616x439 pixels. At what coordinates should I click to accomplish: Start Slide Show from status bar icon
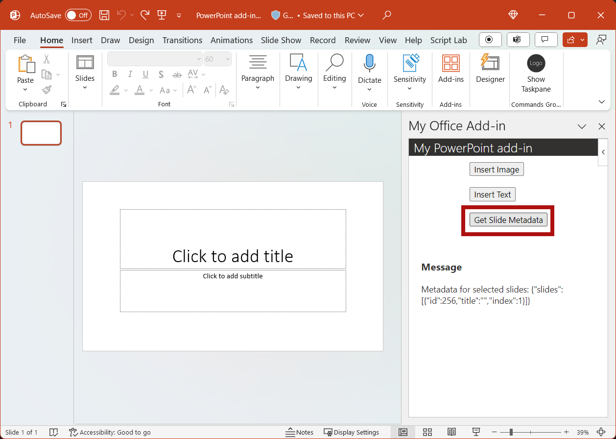(x=475, y=432)
